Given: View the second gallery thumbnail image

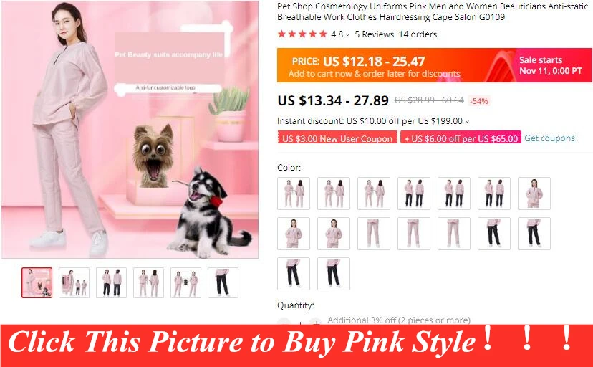Looking at the screenshot, I should 74,282.
